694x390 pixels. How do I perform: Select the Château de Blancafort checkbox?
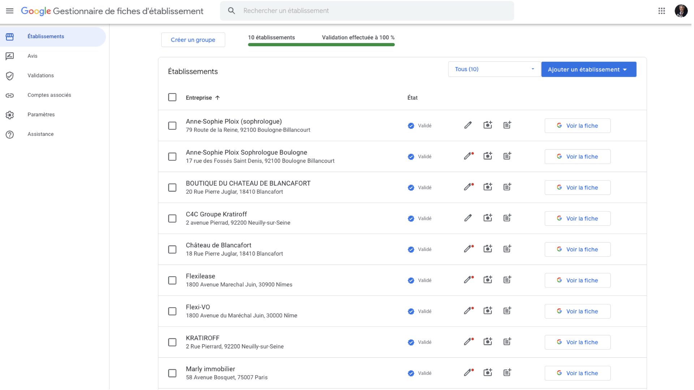click(x=172, y=250)
